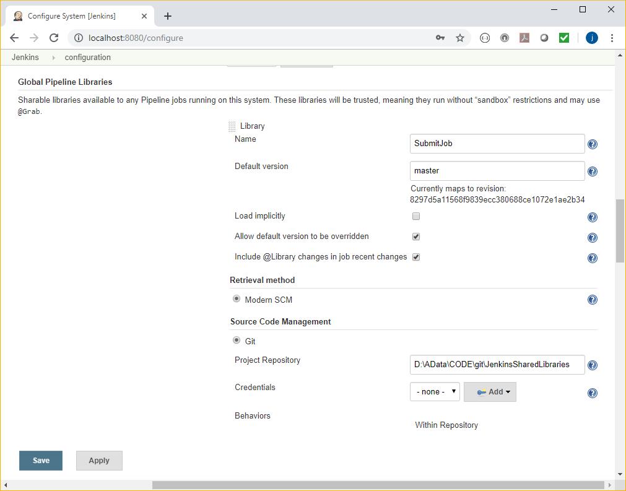Click the scroll left arrow at the bottom
The image size is (626, 491).
pos(5,485)
